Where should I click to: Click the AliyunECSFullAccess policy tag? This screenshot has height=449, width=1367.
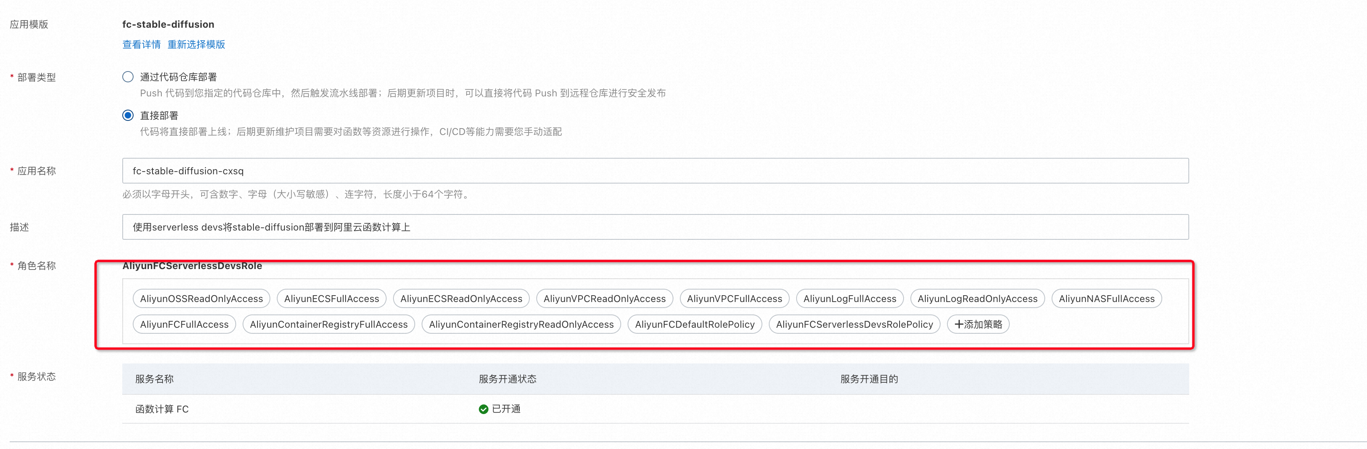pyautogui.click(x=331, y=299)
